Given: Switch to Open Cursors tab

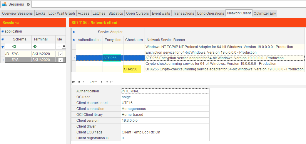Looking at the screenshot, I should [x=137, y=13].
